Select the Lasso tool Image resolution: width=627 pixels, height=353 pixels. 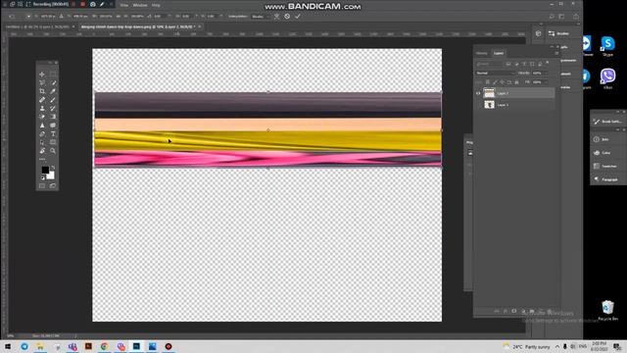(x=42, y=82)
